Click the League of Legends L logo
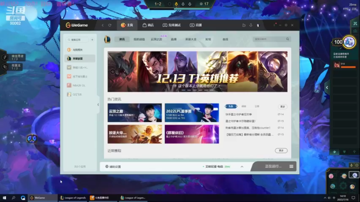 (107, 39)
